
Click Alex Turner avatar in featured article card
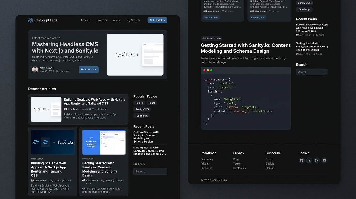[x=35, y=69]
